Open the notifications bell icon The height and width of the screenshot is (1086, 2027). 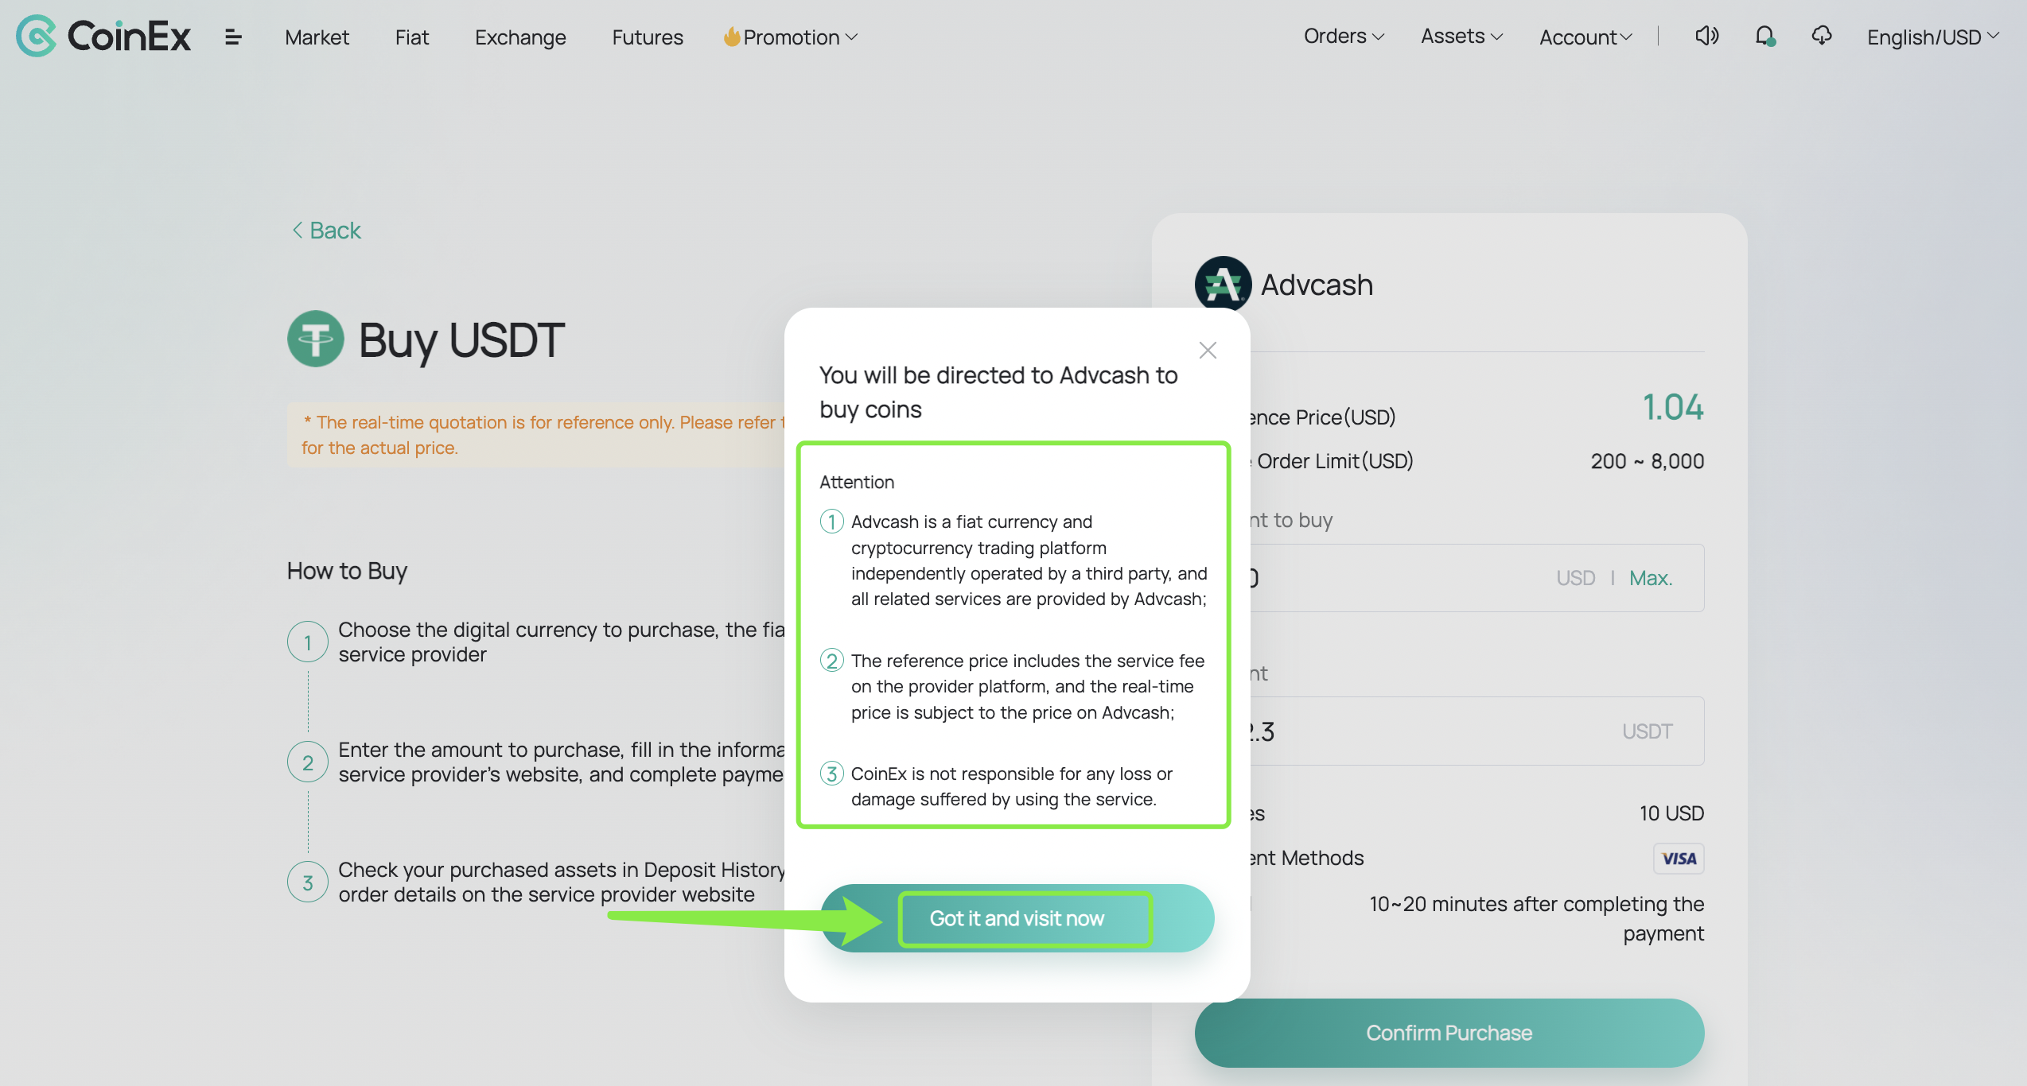point(1765,37)
